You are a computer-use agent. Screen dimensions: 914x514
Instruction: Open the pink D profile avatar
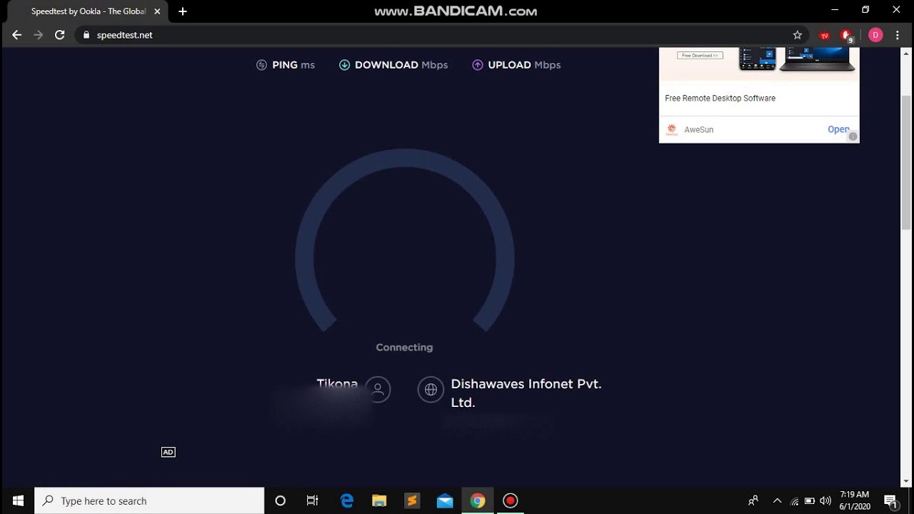pyautogui.click(x=875, y=35)
